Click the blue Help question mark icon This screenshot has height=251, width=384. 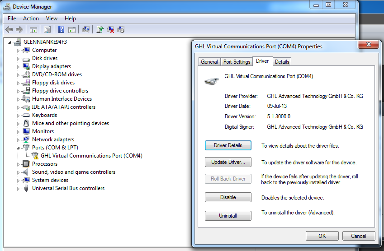[x=61, y=30]
